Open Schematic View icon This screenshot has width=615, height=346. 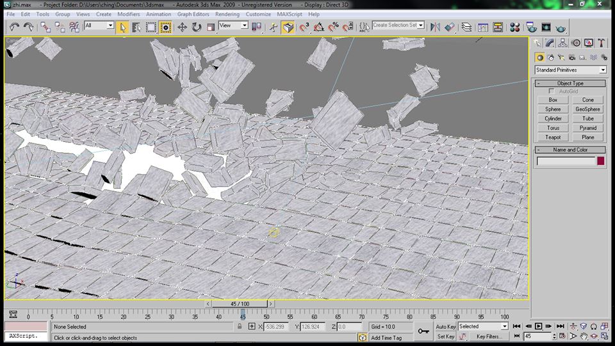[498, 27]
